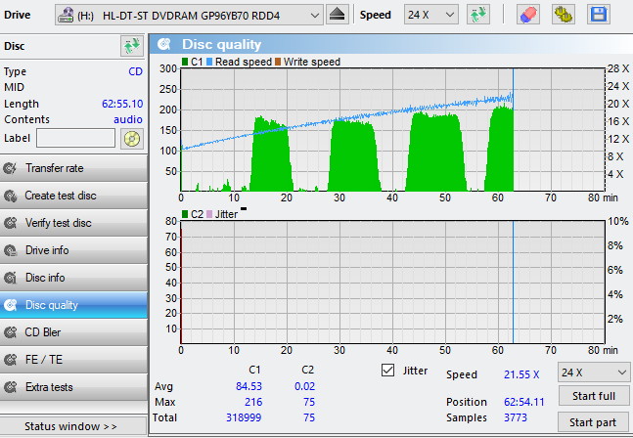This screenshot has width=633, height=438.
Task: Click the Samples value 3773
Action: click(x=516, y=417)
